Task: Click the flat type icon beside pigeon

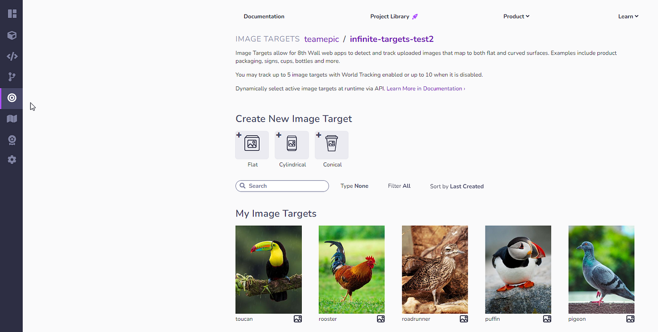Action: tap(630, 319)
